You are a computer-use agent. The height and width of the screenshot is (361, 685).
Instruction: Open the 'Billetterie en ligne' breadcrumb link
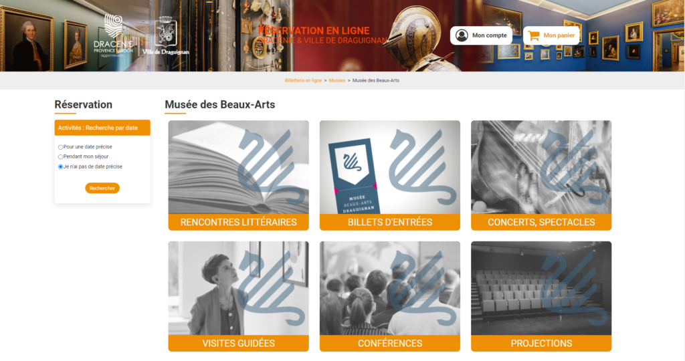tap(303, 80)
